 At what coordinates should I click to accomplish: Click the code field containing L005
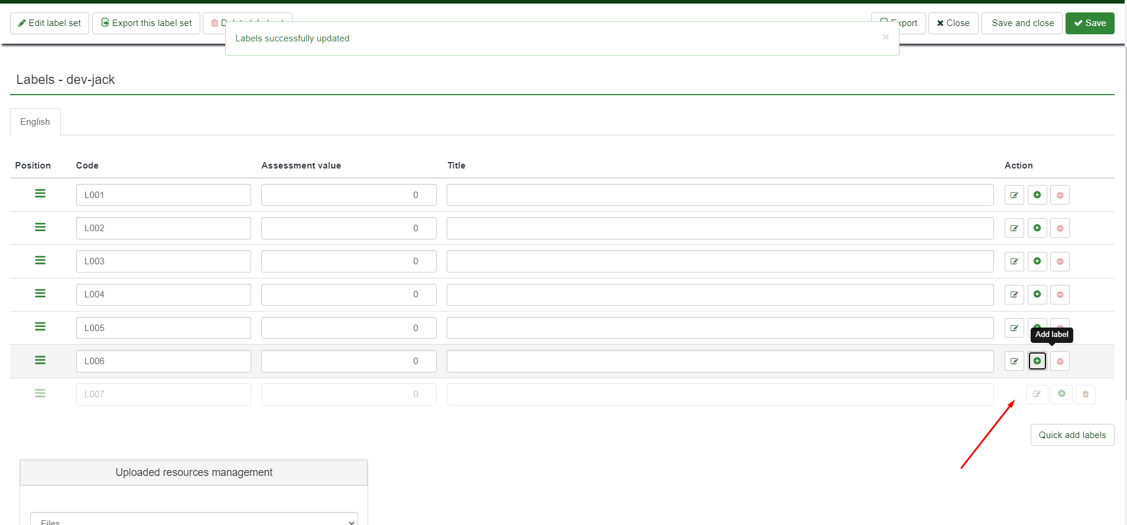[164, 328]
